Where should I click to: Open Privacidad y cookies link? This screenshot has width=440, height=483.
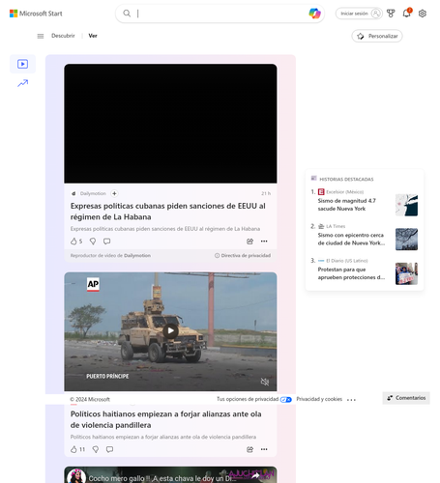tap(319, 399)
